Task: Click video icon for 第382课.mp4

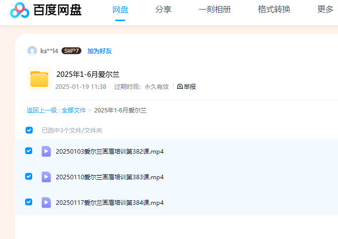Action: tap(46, 151)
